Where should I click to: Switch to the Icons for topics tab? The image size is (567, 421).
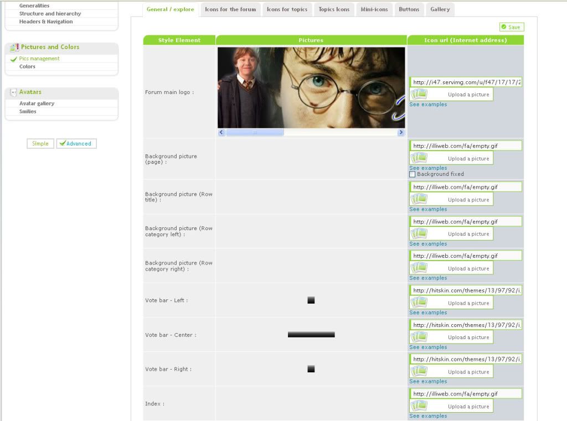pyautogui.click(x=287, y=9)
